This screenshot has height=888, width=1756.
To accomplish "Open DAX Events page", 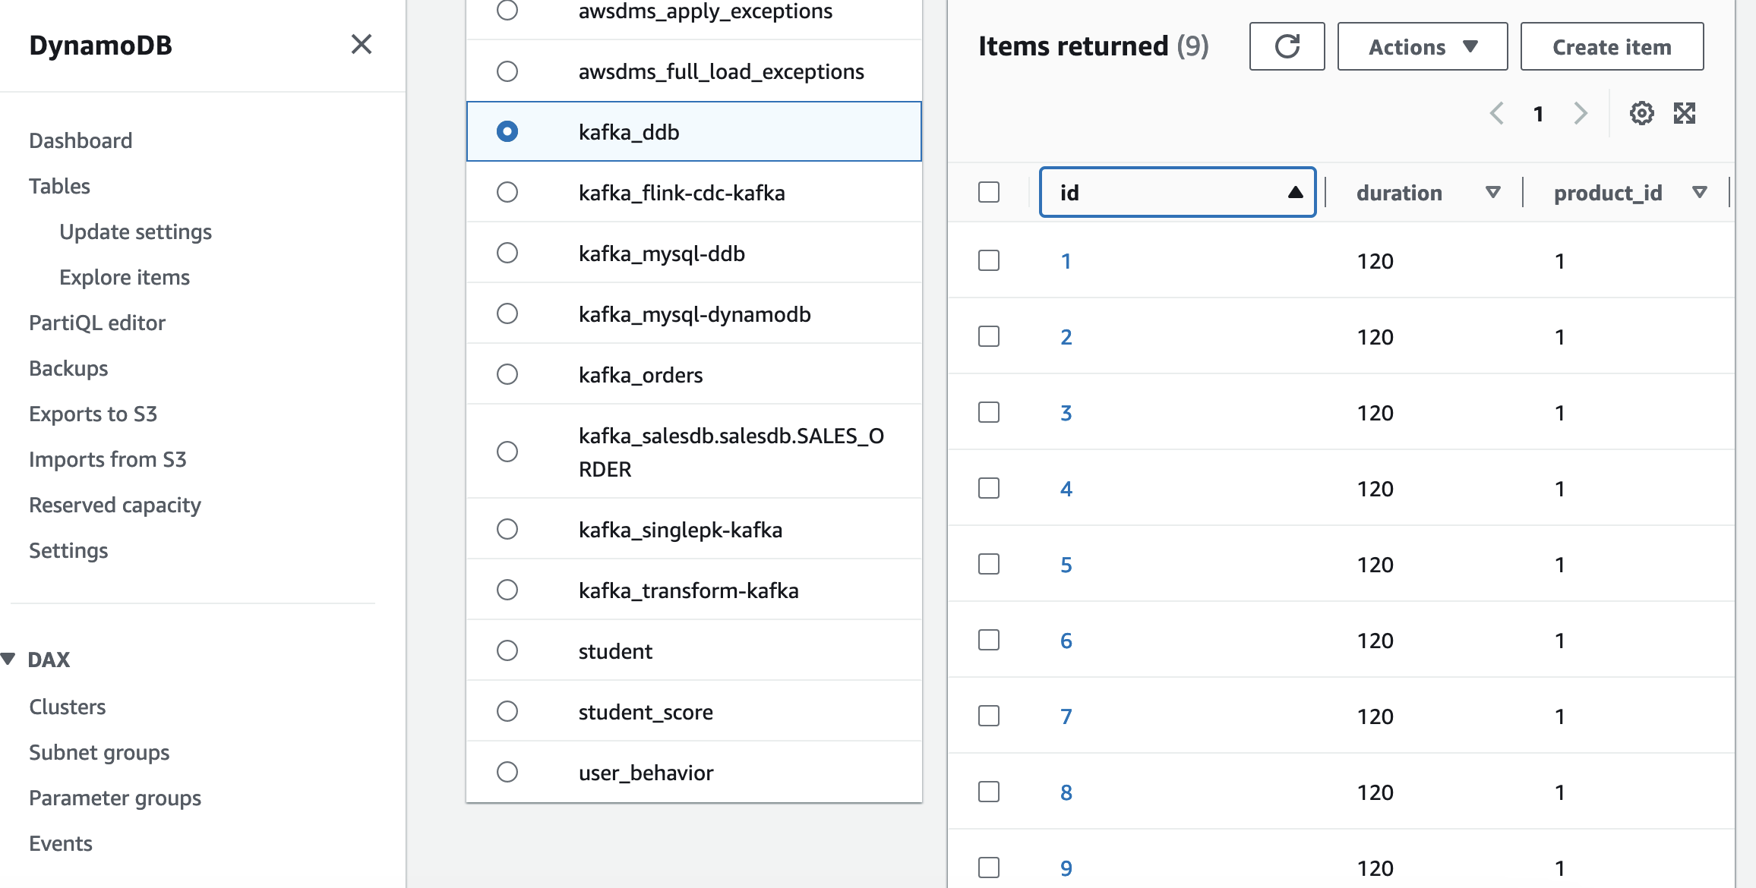I will click(60, 843).
